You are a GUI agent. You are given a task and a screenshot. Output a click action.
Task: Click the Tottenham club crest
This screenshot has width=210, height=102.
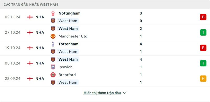[53, 44]
